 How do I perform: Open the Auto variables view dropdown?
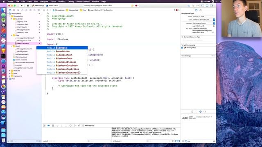(46, 141)
